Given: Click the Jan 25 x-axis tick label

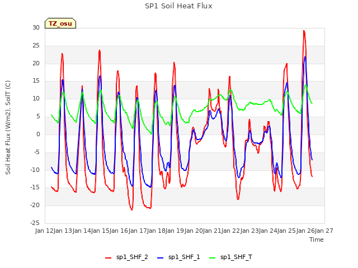Looking at the screenshot, I should point(287,231).
